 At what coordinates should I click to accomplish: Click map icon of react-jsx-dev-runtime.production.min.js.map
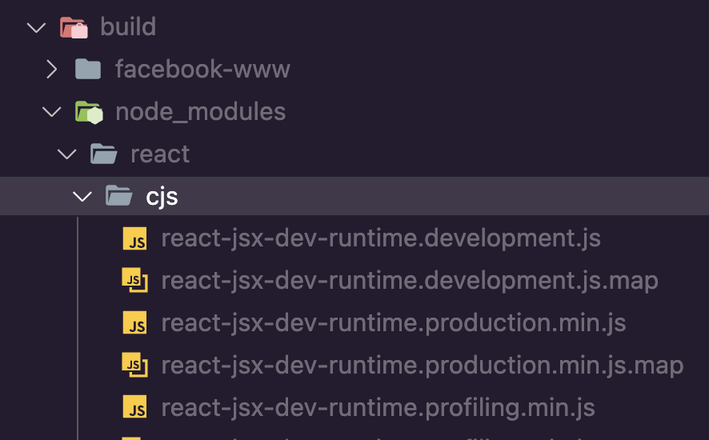point(134,365)
